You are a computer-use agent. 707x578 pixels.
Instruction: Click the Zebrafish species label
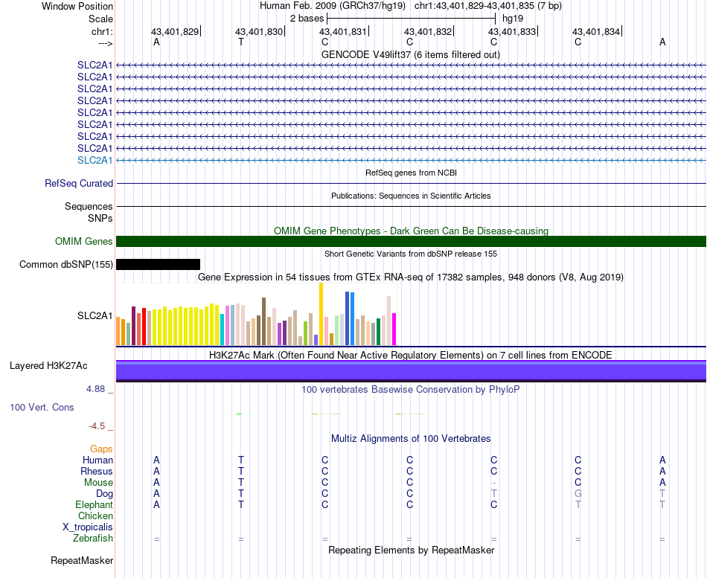(x=92, y=538)
